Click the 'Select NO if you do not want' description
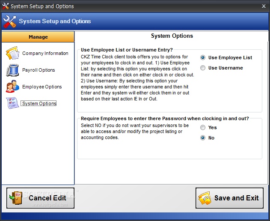Image resolution: width=270 pixels, height=221 pixels. (135, 131)
